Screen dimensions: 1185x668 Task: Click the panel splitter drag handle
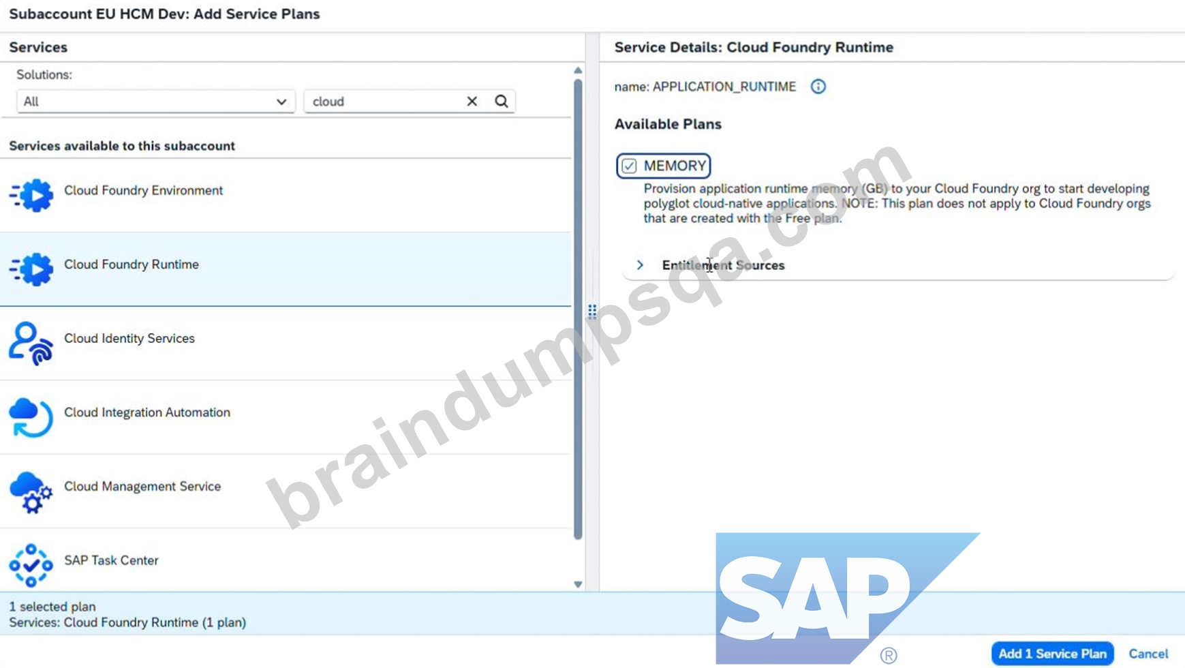[x=592, y=312]
